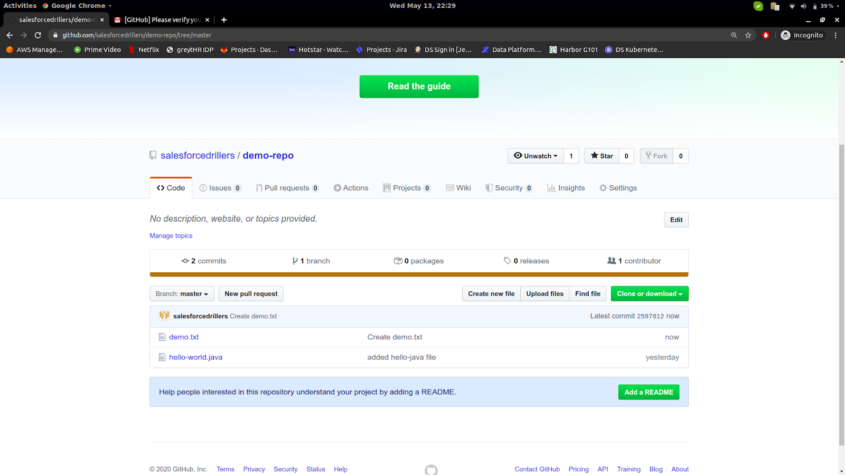Open the greytHR IDP bookmark
Viewport: 845px width, 475px height.
pyautogui.click(x=190, y=50)
